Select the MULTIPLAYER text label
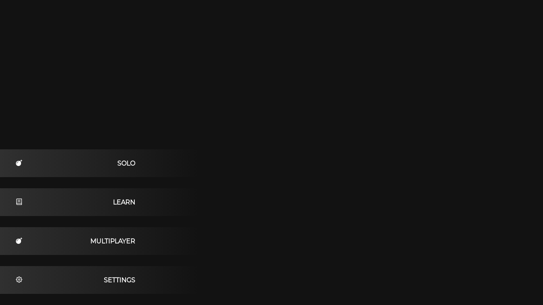543x305 pixels. point(113,241)
